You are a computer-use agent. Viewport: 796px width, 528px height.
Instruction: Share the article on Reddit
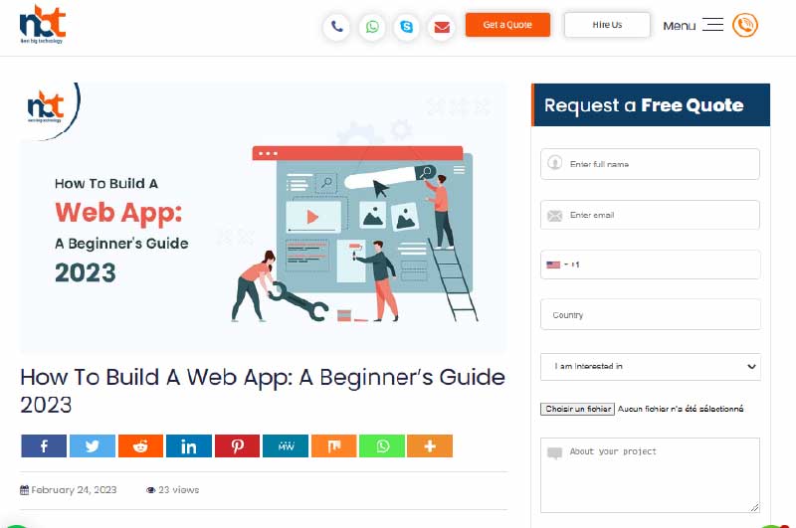click(140, 445)
